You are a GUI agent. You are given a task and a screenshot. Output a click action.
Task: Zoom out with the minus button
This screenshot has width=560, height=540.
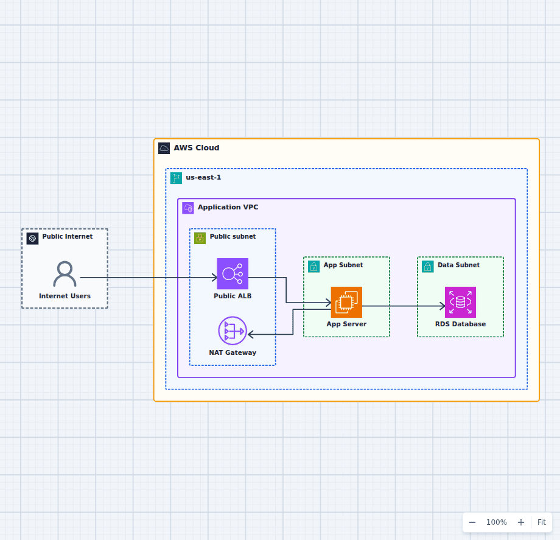click(472, 522)
